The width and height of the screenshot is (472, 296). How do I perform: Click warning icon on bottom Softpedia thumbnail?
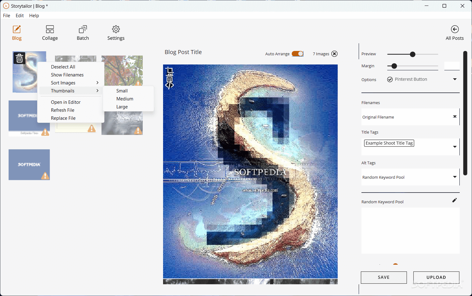tap(45, 176)
